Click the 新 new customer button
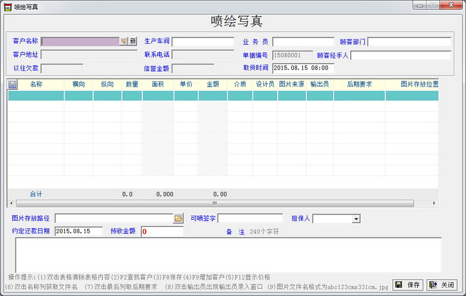Image resolution: width=466 pixels, height=296 pixels. pos(133,41)
